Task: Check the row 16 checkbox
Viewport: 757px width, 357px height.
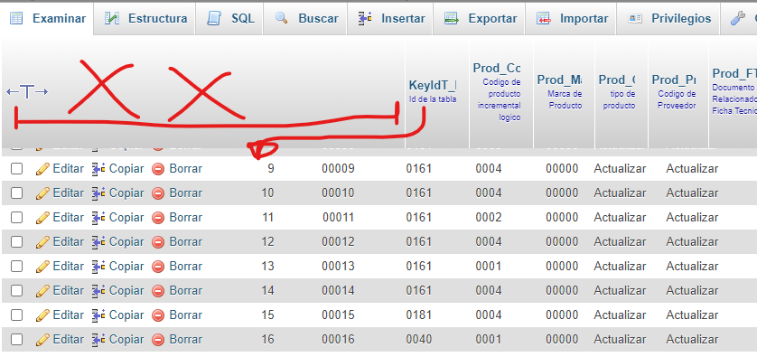Action: click(17, 339)
